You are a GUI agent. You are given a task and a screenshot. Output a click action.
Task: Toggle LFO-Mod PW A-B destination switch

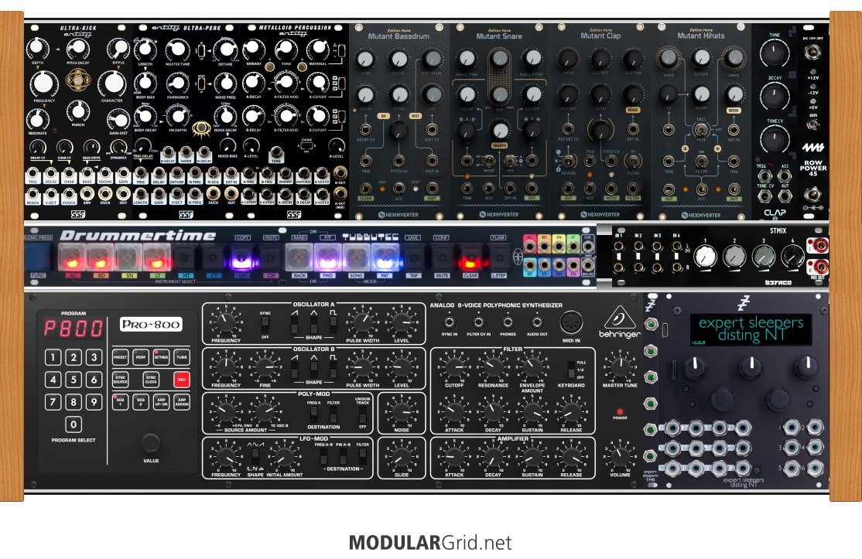point(343,456)
